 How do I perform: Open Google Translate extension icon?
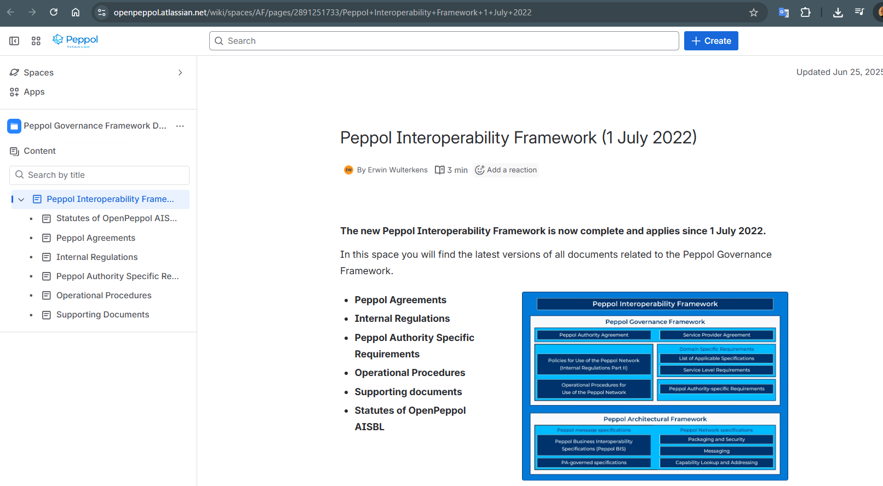[x=784, y=12]
